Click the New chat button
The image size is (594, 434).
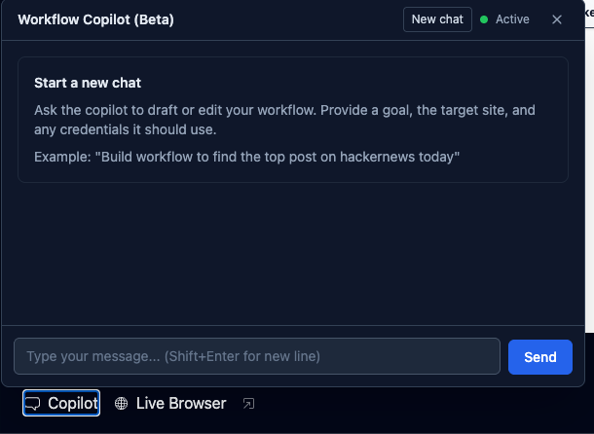coord(437,19)
